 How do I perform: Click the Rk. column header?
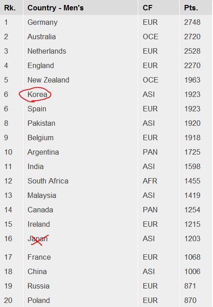click(10, 8)
